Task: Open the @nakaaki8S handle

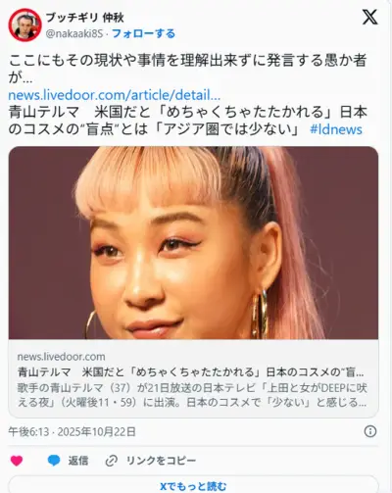Action: coord(74,33)
